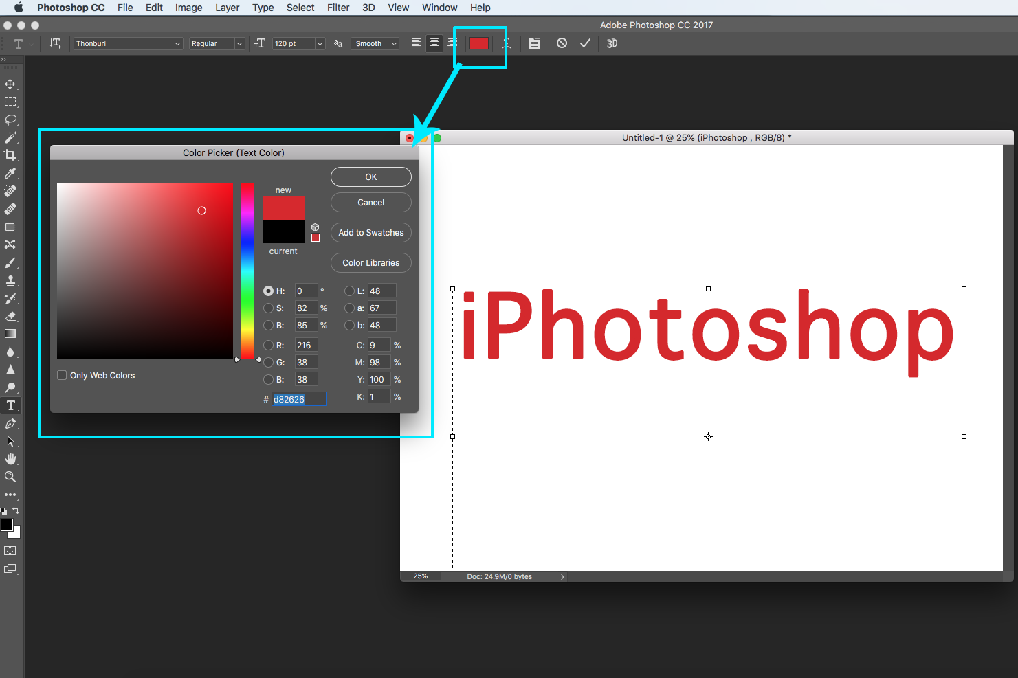Screen dimensions: 1018x678
Task: Click the not-web-safe cube warning icon
Action: pos(315,227)
